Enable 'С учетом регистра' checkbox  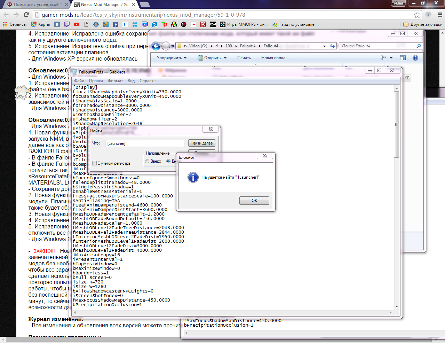(95, 163)
